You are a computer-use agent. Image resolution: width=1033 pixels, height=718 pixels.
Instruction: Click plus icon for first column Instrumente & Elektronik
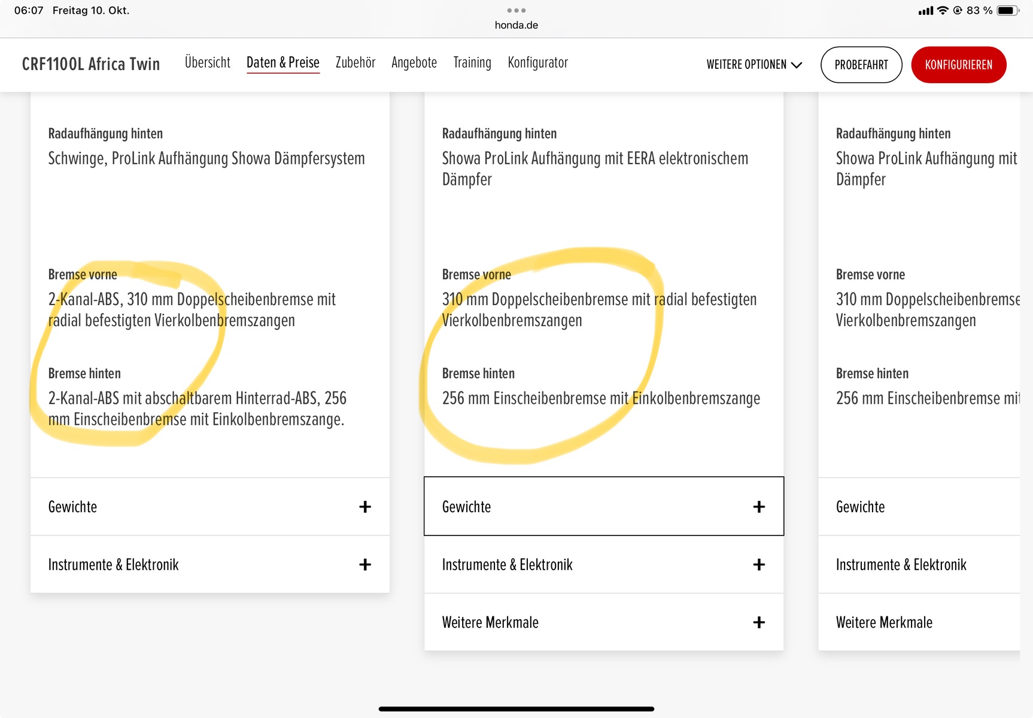tap(365, 564)
